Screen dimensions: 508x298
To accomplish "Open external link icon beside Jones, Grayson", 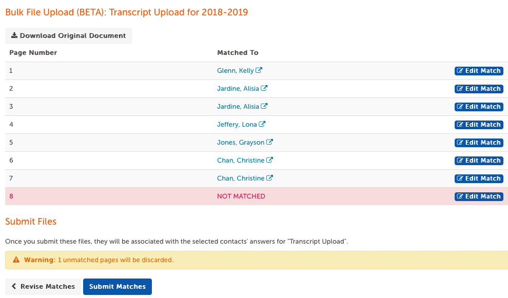I will [269, 142].
